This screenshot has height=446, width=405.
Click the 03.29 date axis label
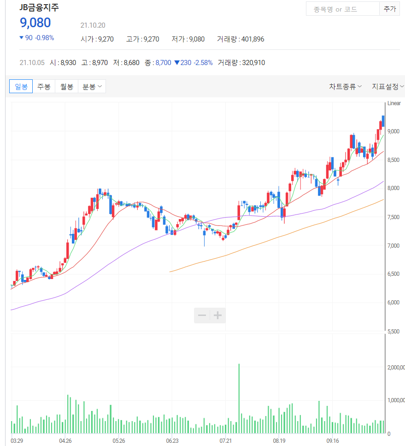pyautogui.click(x=17, y=440)
